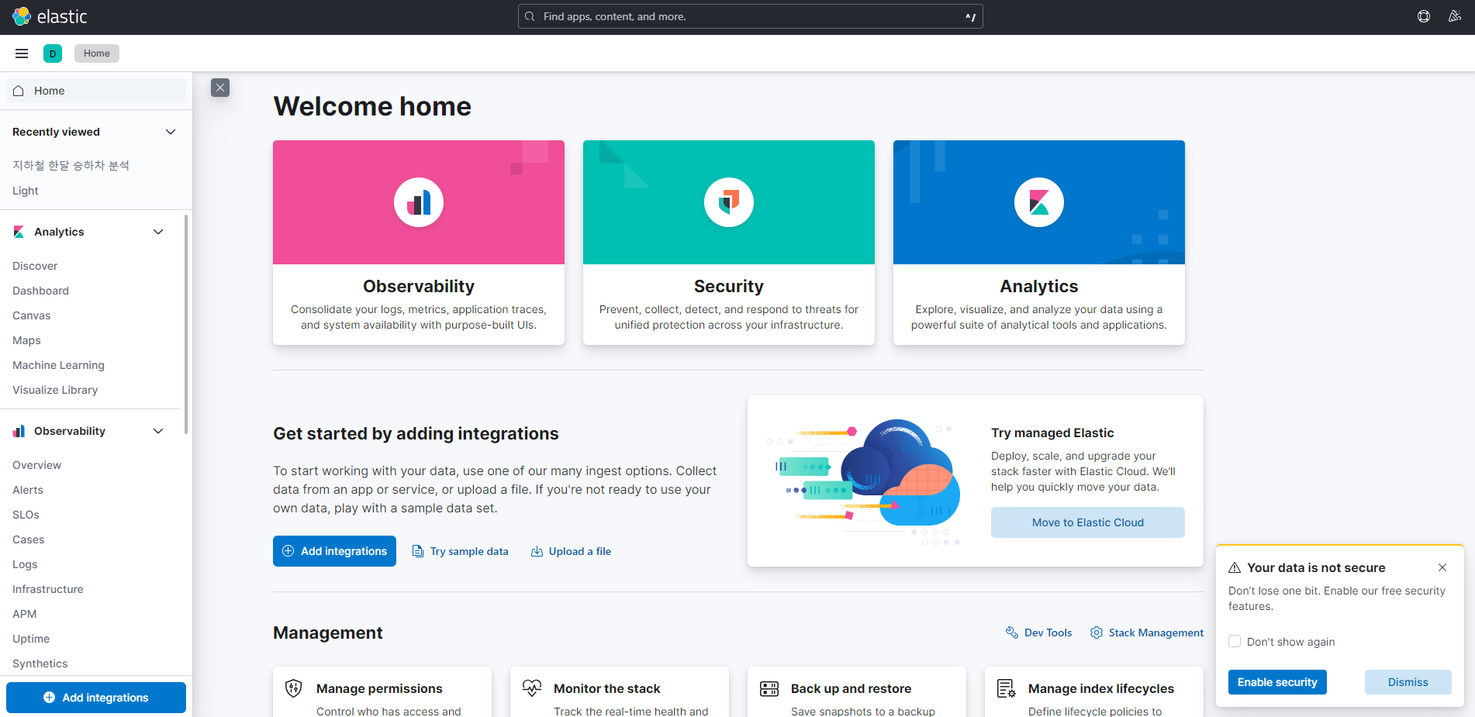Image resolution: width=1475 pixels, height=717 pixels.
Task: Click Enable security button
Action: point(1277,682)
